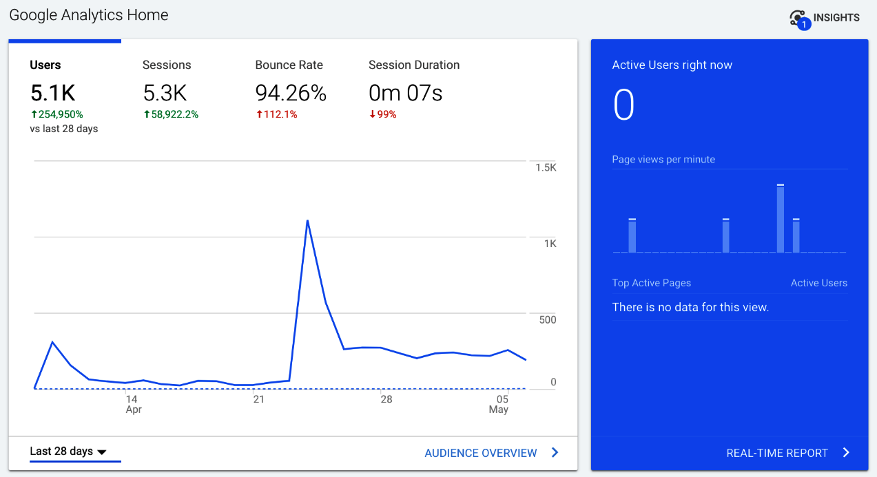The height and width of the screenshot is (477, 877).
Task: Open the AUDIENCE OVERVIEW link
Action: 480,453
